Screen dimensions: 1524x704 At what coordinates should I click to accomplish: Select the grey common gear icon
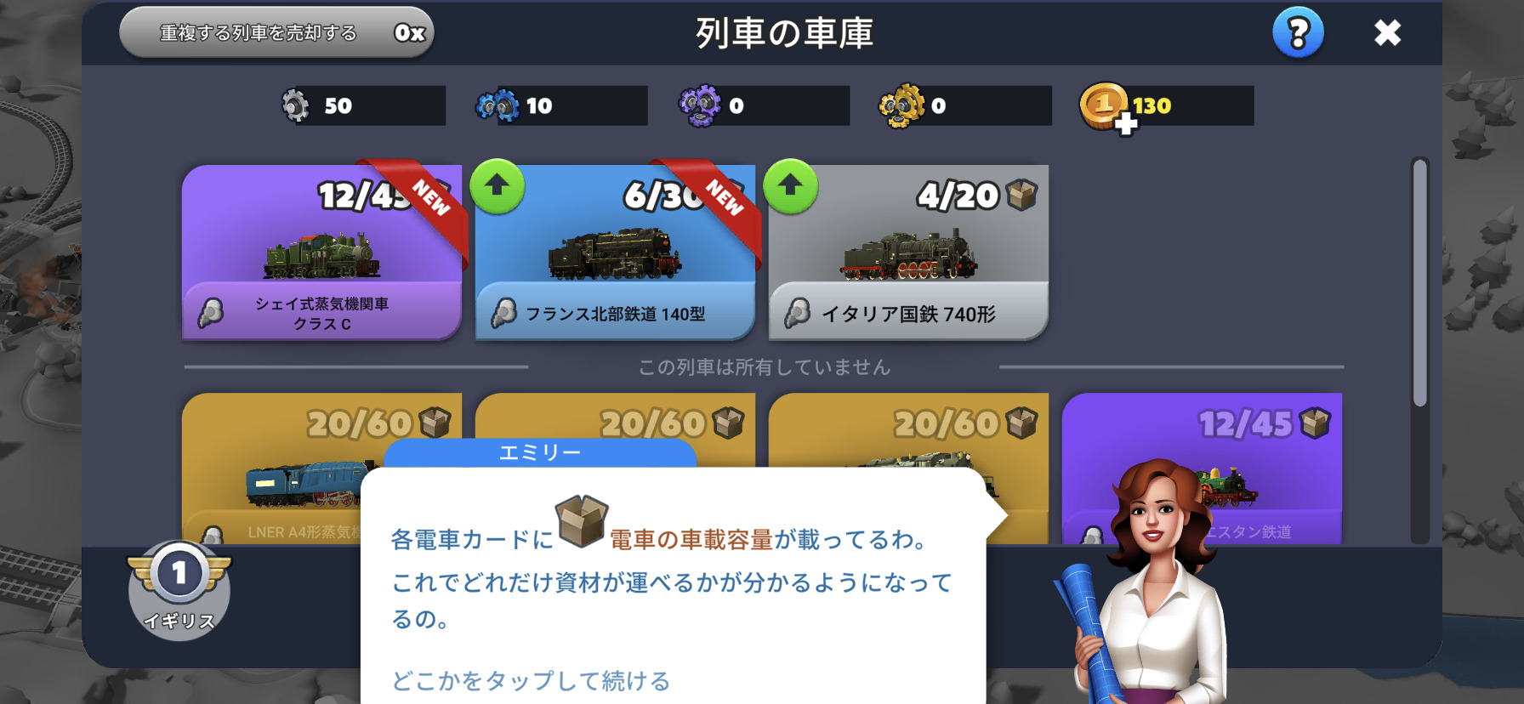coord(295,106)
